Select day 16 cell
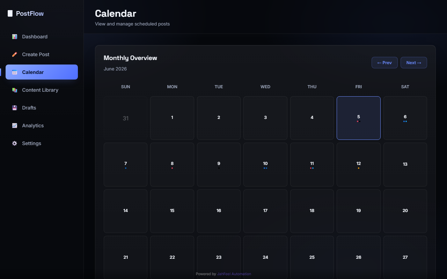The width and height of the screenshot is (447, 279). tap(219, 211)
